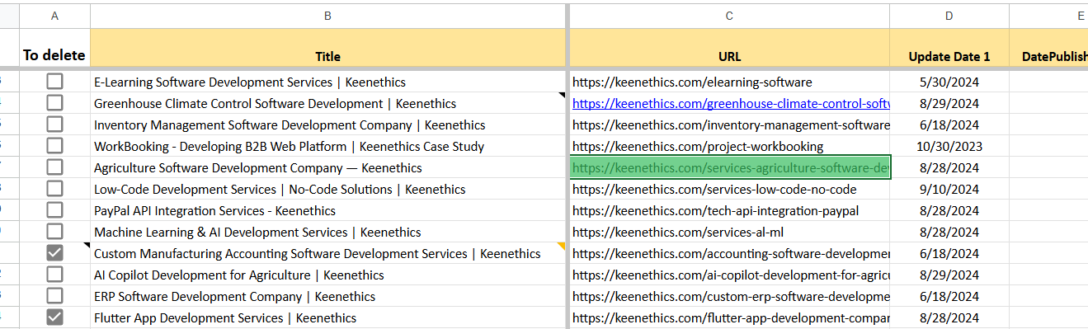Screen dimensions: 1088x329
Task: Uncheck the Flutter App Development Services checkbox
Action: (54, 317)
